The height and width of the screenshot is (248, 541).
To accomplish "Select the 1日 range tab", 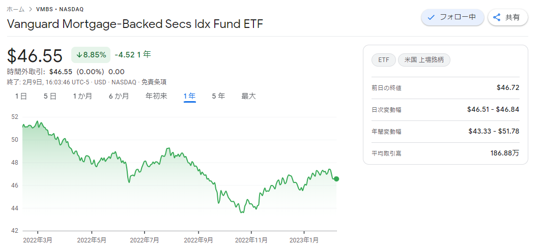I will coord(21,96).
